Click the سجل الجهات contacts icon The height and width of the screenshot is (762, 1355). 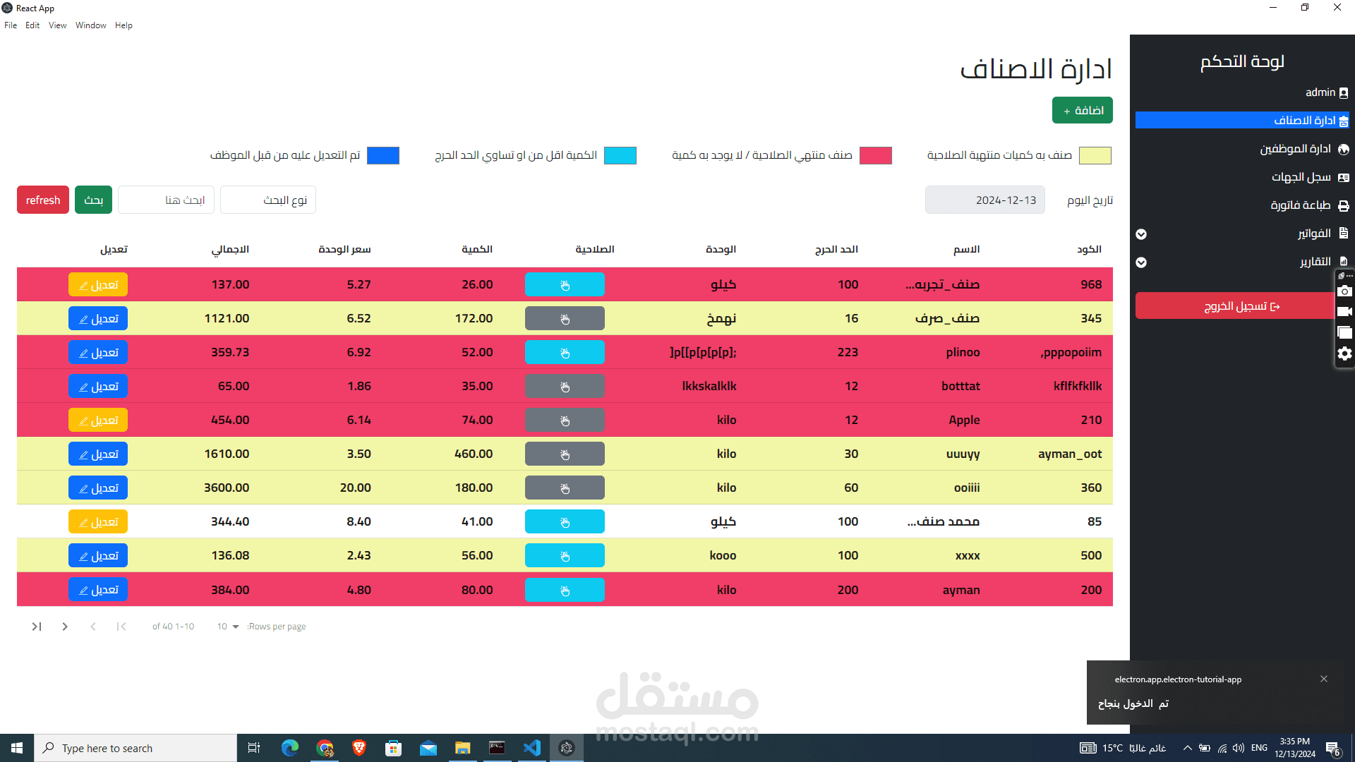(x=1343, y=176)
